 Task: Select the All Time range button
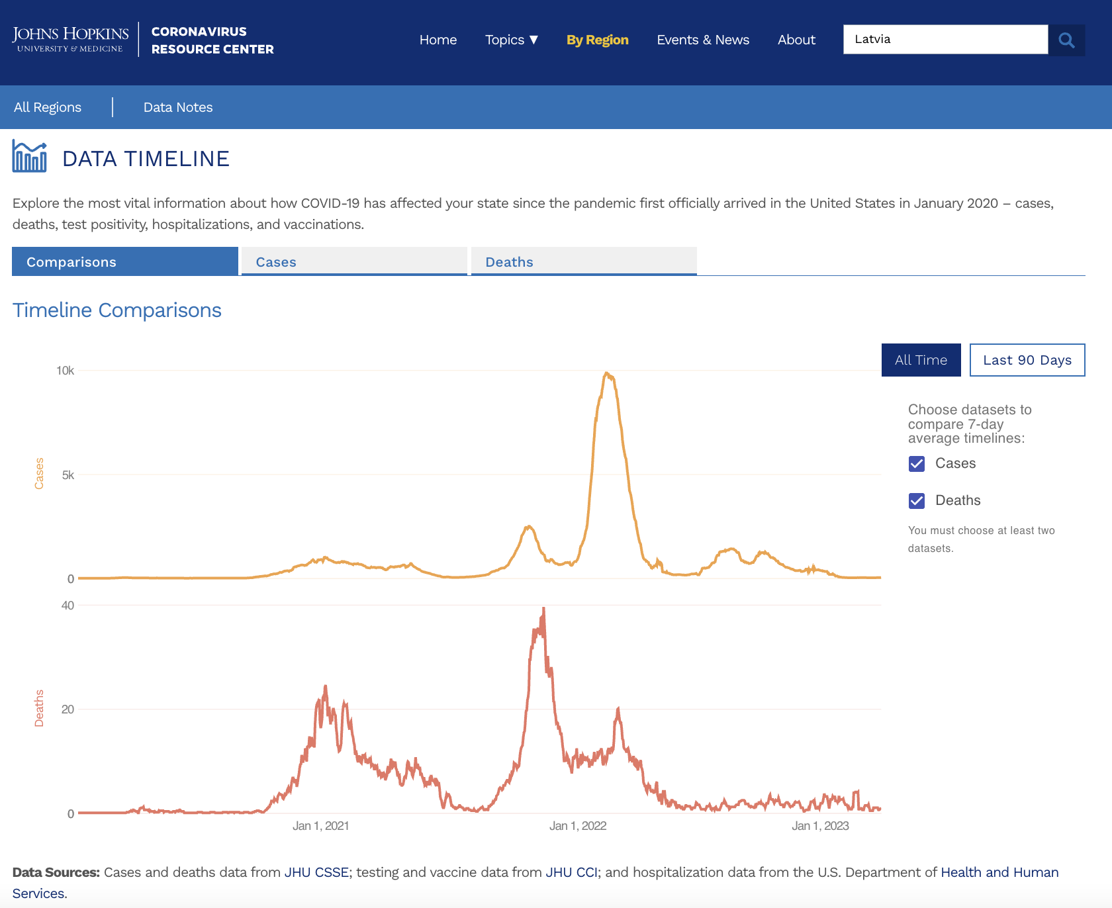click(x=921, y=360)
